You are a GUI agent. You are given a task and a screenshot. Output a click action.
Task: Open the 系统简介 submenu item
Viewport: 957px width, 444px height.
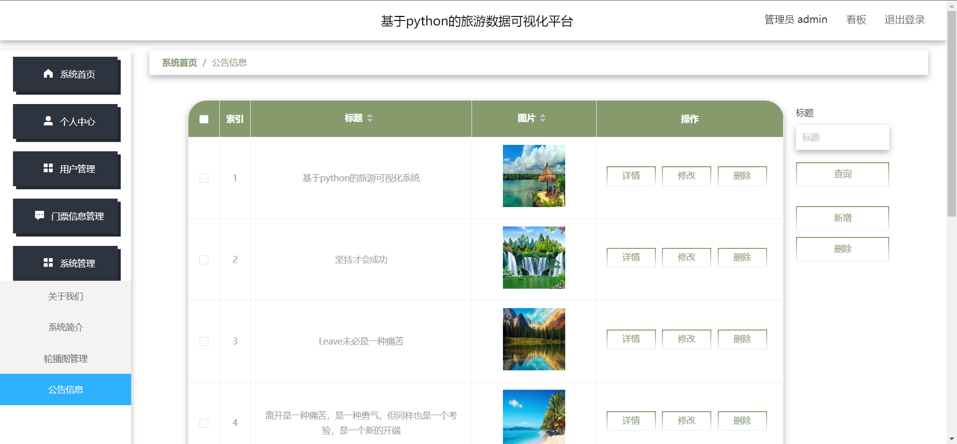[x=65, y=328]
